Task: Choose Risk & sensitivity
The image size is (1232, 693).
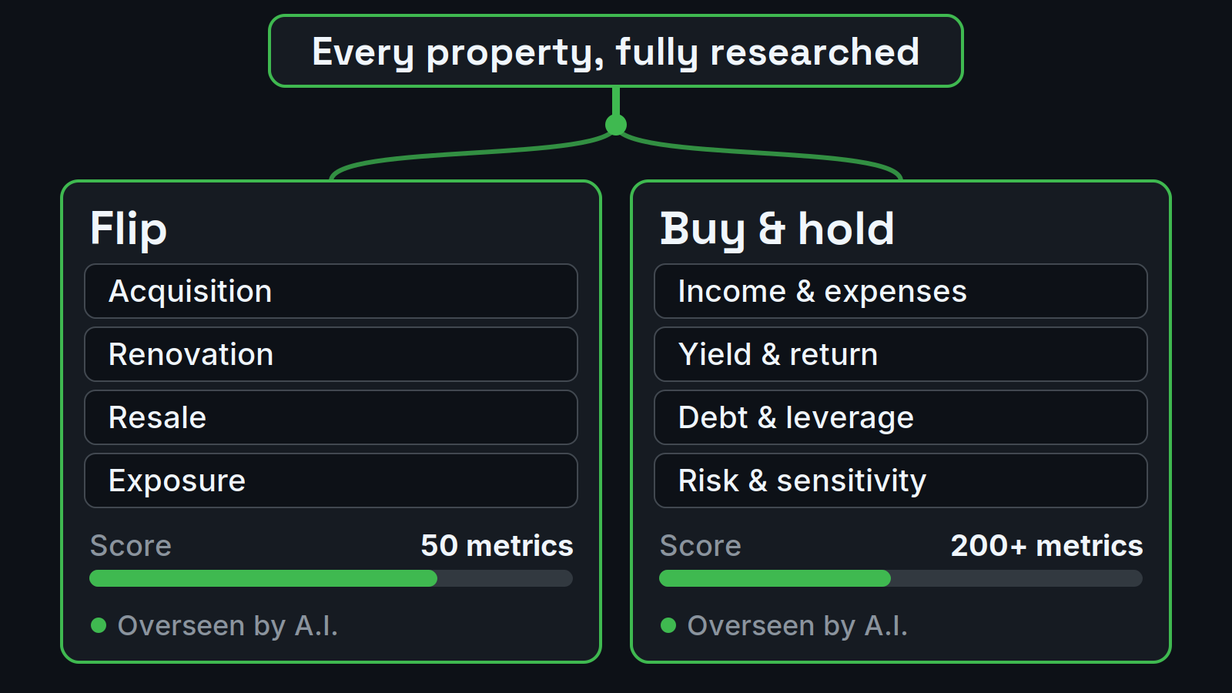Action: pyautogui.click(x=901, y=480)
